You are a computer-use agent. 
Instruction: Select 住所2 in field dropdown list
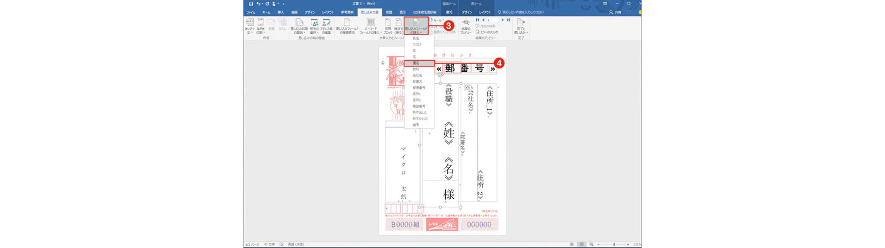tap(419, 100)
